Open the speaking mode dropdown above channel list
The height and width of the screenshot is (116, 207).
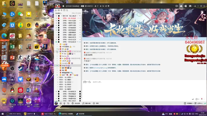pos(58,13)
